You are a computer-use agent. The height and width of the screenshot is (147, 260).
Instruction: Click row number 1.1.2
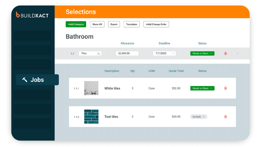tap(76, 117)
